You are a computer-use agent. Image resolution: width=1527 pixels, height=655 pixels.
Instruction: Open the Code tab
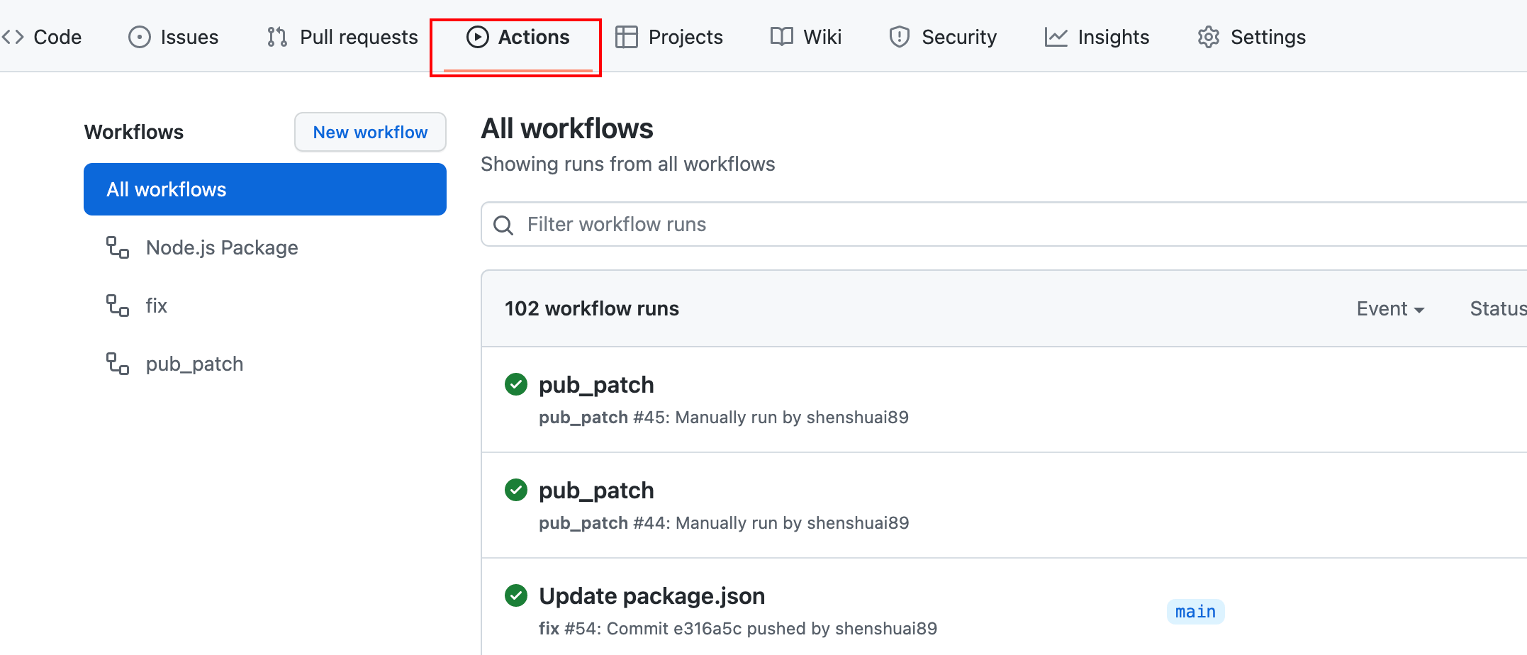(x=41, y=37)
